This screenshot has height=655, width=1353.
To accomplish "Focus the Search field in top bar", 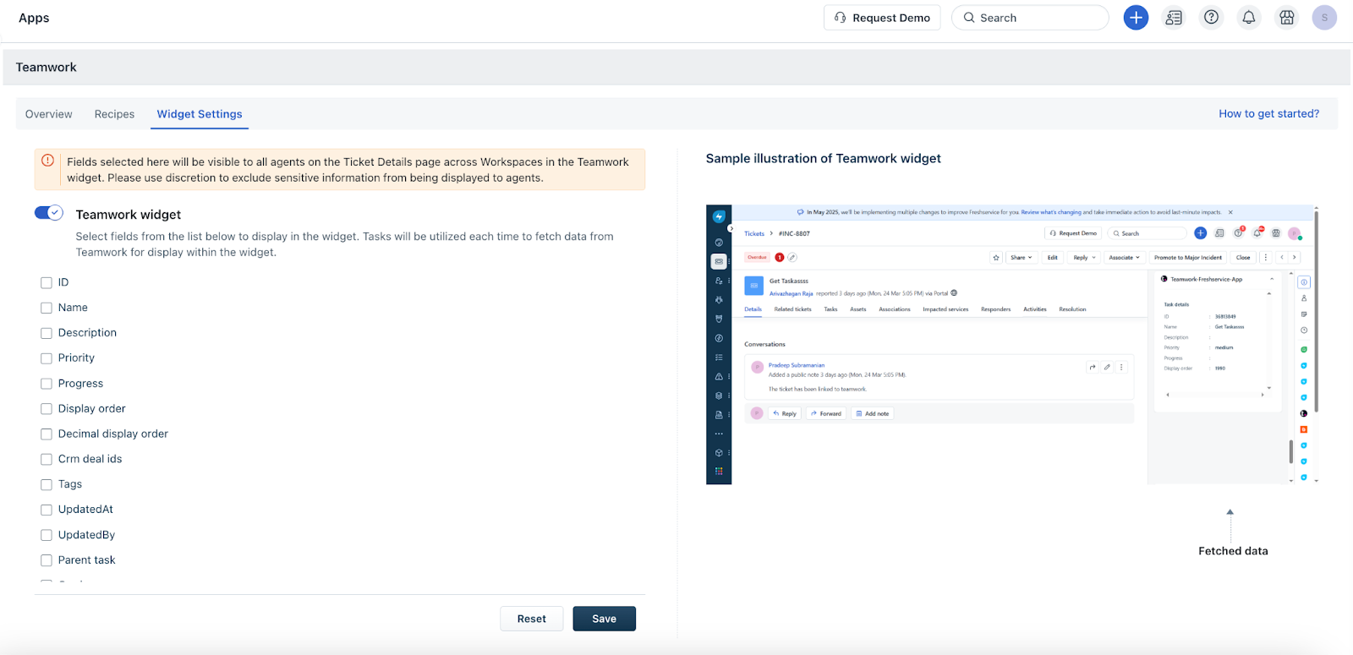I will (1030, 18).
